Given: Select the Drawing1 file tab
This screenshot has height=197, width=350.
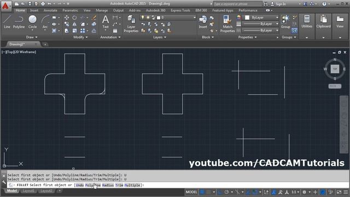Looking at the screenshot, I should [17, 44].
